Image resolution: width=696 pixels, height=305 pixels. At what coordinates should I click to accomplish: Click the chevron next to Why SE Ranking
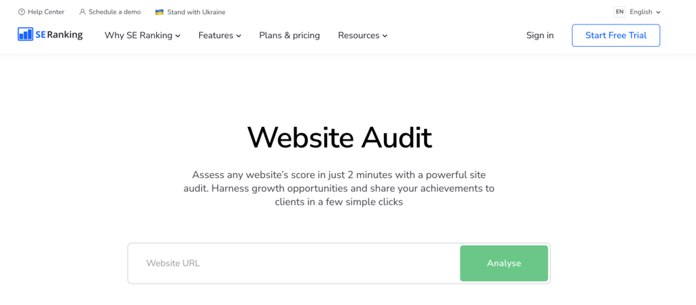tap(178, 36)
